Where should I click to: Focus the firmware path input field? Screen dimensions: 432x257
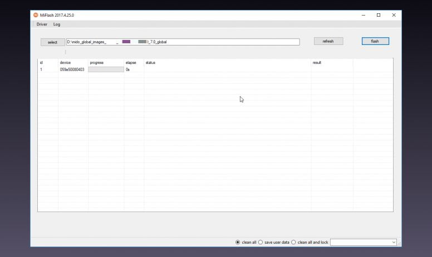[x=183, y=42]
